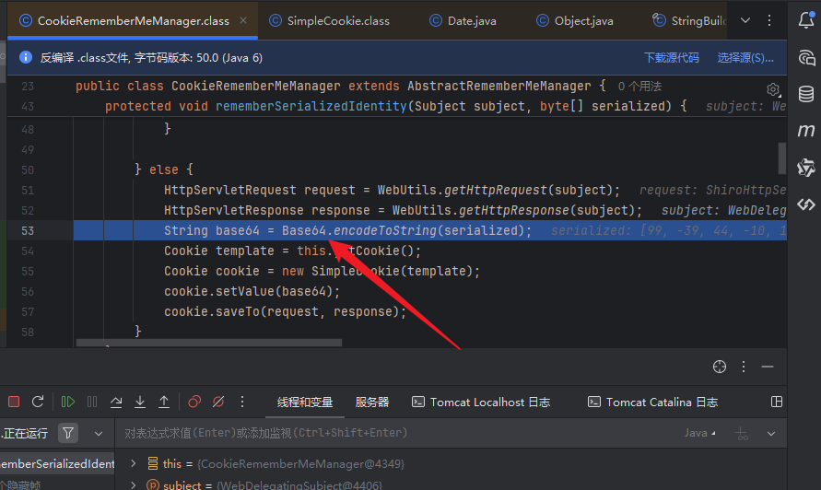
Task: Click the 选择源(S)... link
Action: [x=745, y=58]
